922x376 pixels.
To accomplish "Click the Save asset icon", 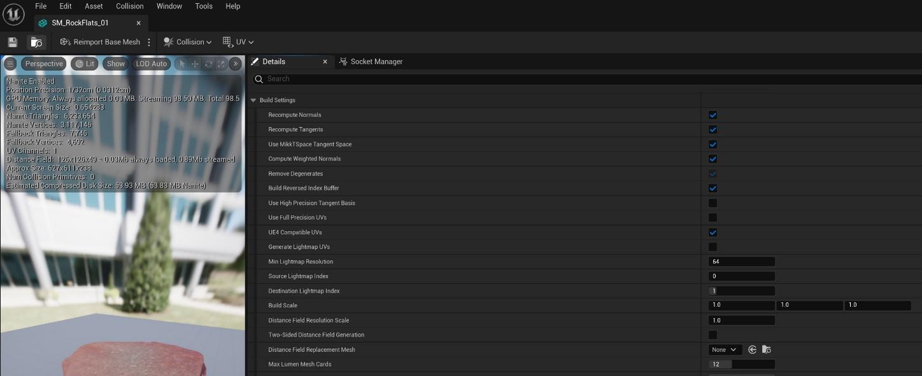I will click(x=12, y=42).
